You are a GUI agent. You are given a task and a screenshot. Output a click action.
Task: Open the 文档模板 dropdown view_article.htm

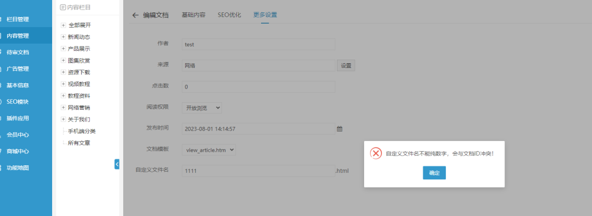pos(209,150)
